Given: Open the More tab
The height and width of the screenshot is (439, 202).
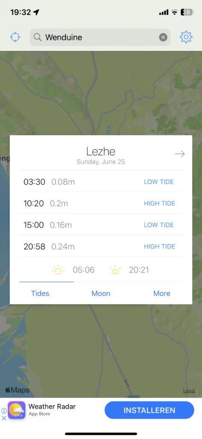Looking at the screenshot, I should 162,293.
